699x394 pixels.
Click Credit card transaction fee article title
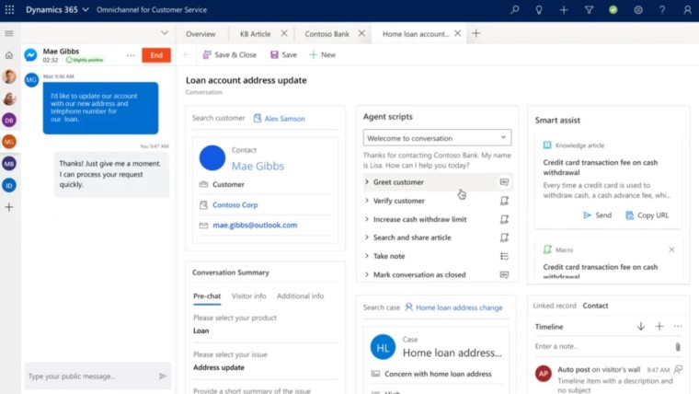(x=600, y=168)
